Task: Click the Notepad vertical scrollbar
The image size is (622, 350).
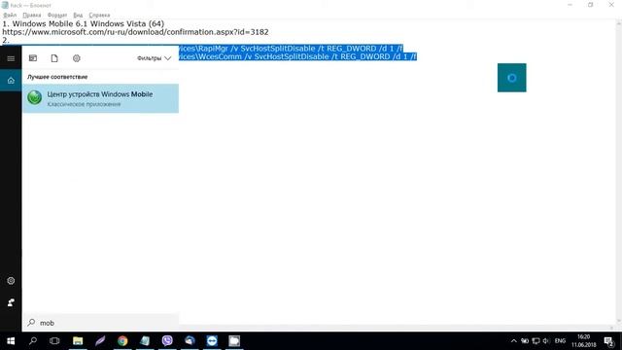Action: 618,172
